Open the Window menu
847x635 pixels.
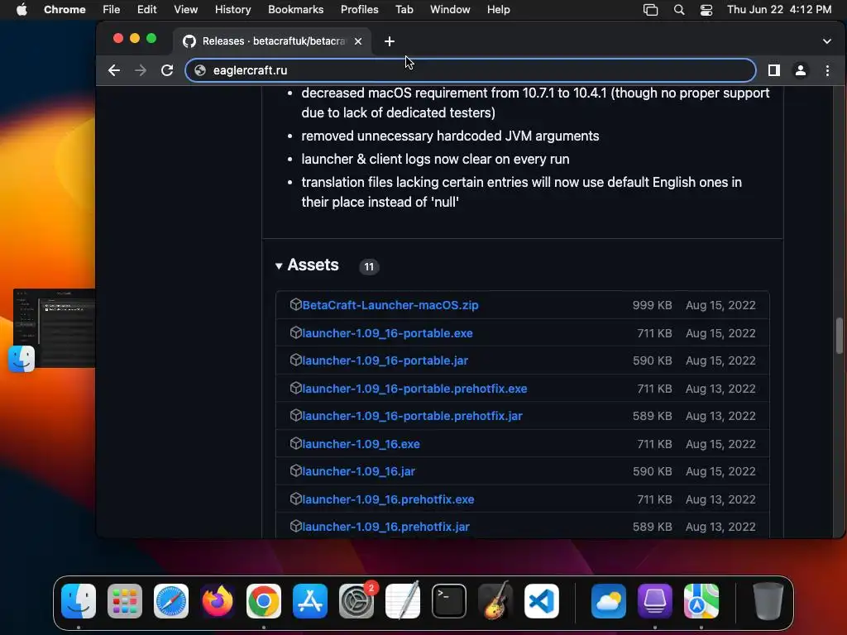coord(450,10)
